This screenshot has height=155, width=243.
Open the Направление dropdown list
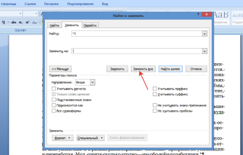(92, 82)
